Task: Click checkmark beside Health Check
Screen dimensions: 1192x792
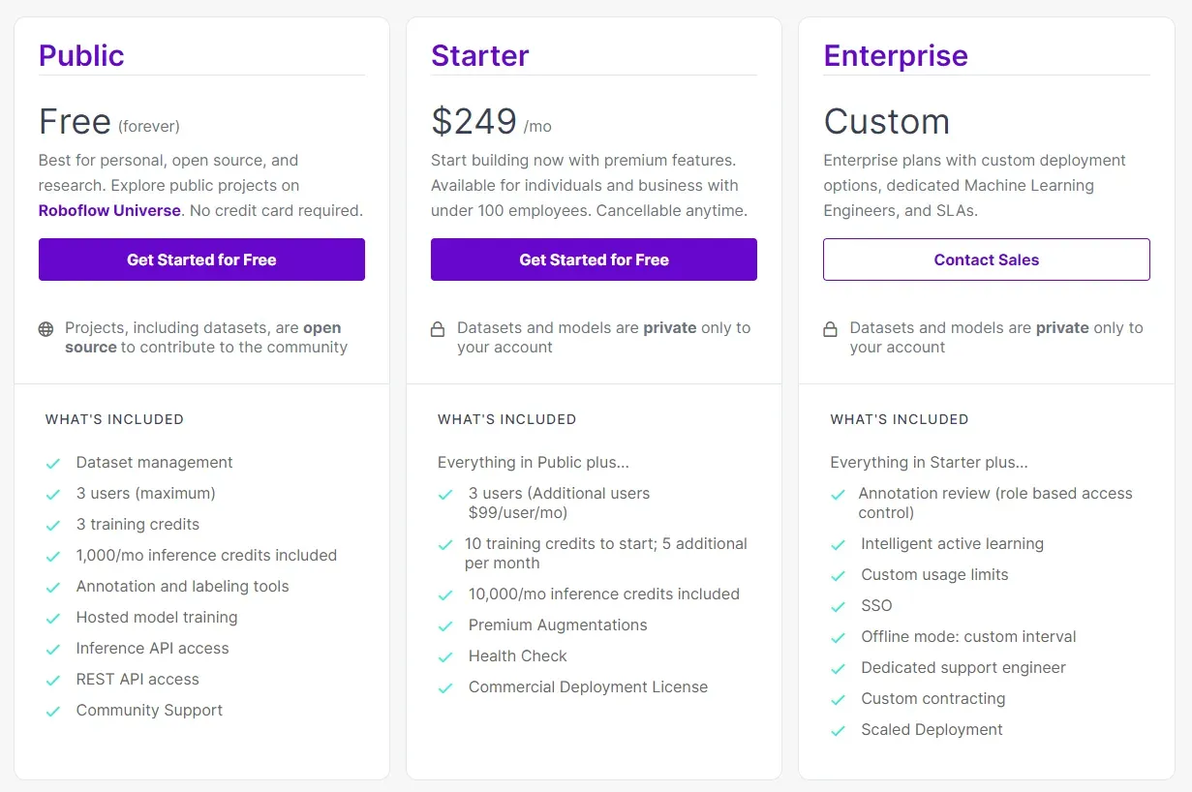Action: (445, 657)
